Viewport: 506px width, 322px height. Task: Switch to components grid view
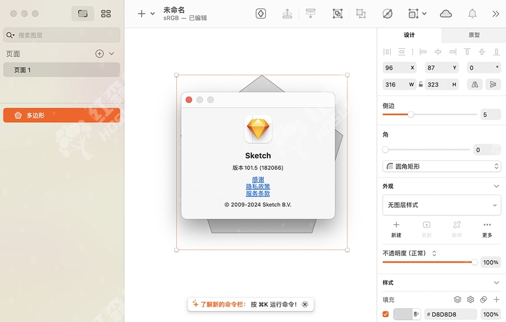(106, 14)
